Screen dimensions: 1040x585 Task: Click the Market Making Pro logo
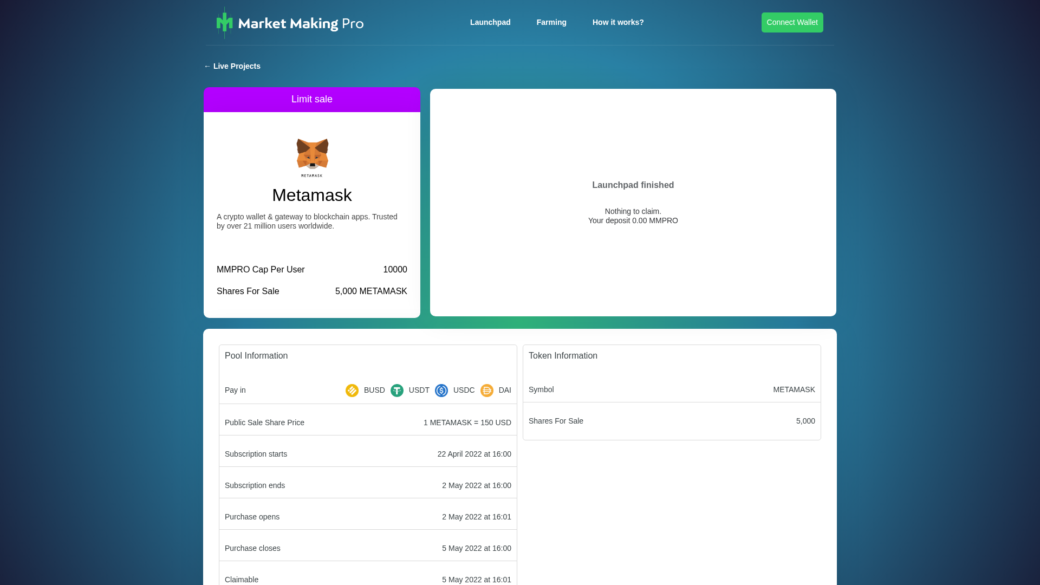pos(290,22)
